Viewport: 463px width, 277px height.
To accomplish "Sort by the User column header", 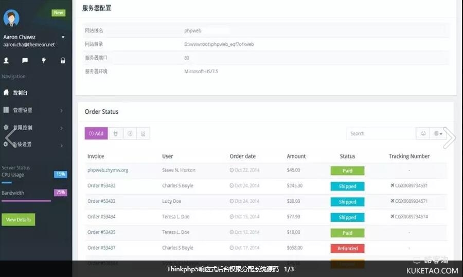I will tap(167, 156).
